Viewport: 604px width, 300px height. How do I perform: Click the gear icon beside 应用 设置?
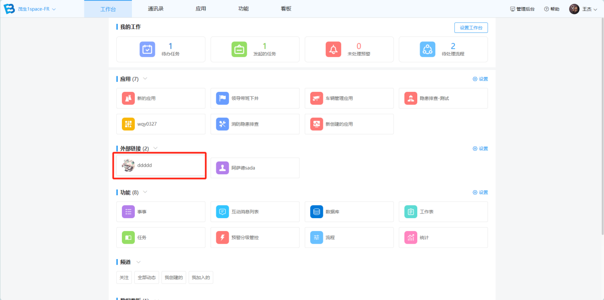475,79
